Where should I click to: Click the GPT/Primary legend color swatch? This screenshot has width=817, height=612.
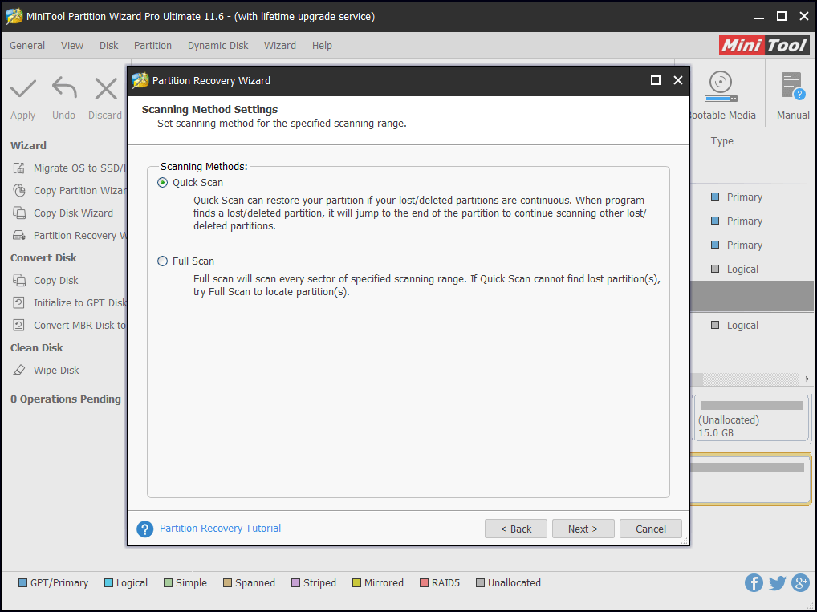pyautogui.click(x=22, y=582)
